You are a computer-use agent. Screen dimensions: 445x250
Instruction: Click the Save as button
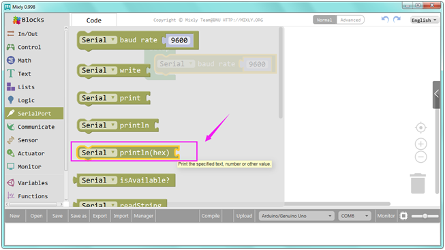point(78,216)
